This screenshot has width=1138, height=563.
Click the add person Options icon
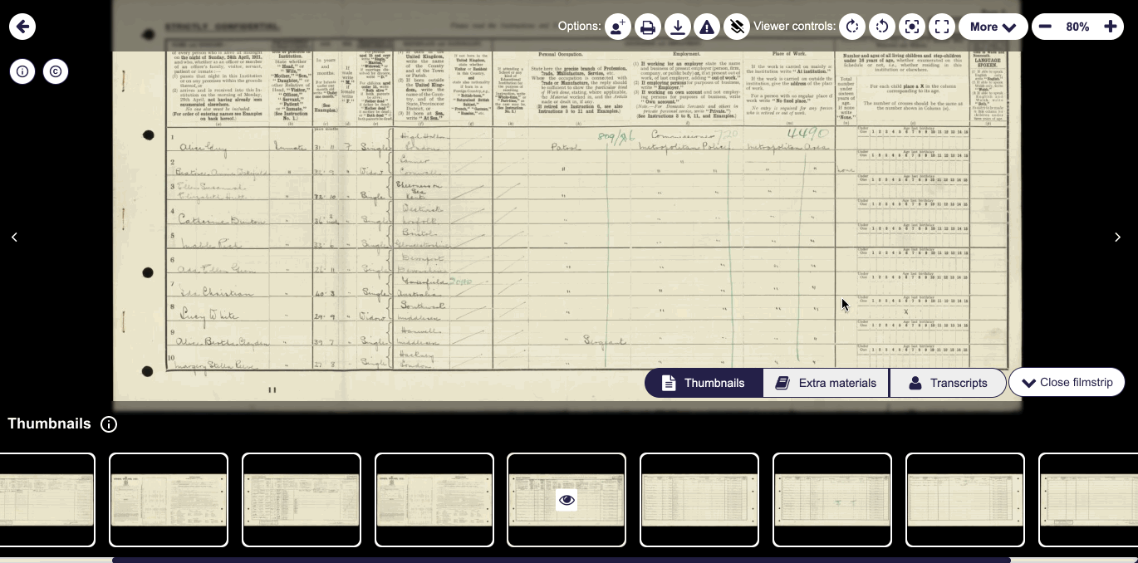click(x=616, y=27)
